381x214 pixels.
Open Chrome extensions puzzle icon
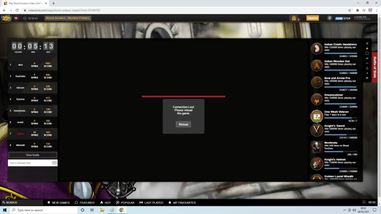(x=357, y=10)
